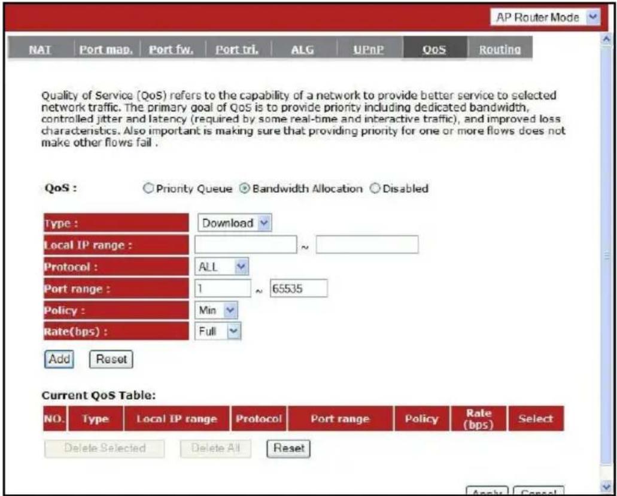Click the Add button

click(x=59, y=359)
